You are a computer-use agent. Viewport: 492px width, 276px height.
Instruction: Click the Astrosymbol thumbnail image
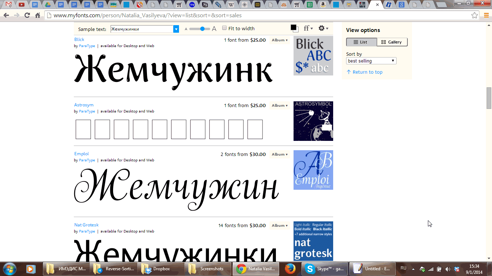click(x=313, y=121)
